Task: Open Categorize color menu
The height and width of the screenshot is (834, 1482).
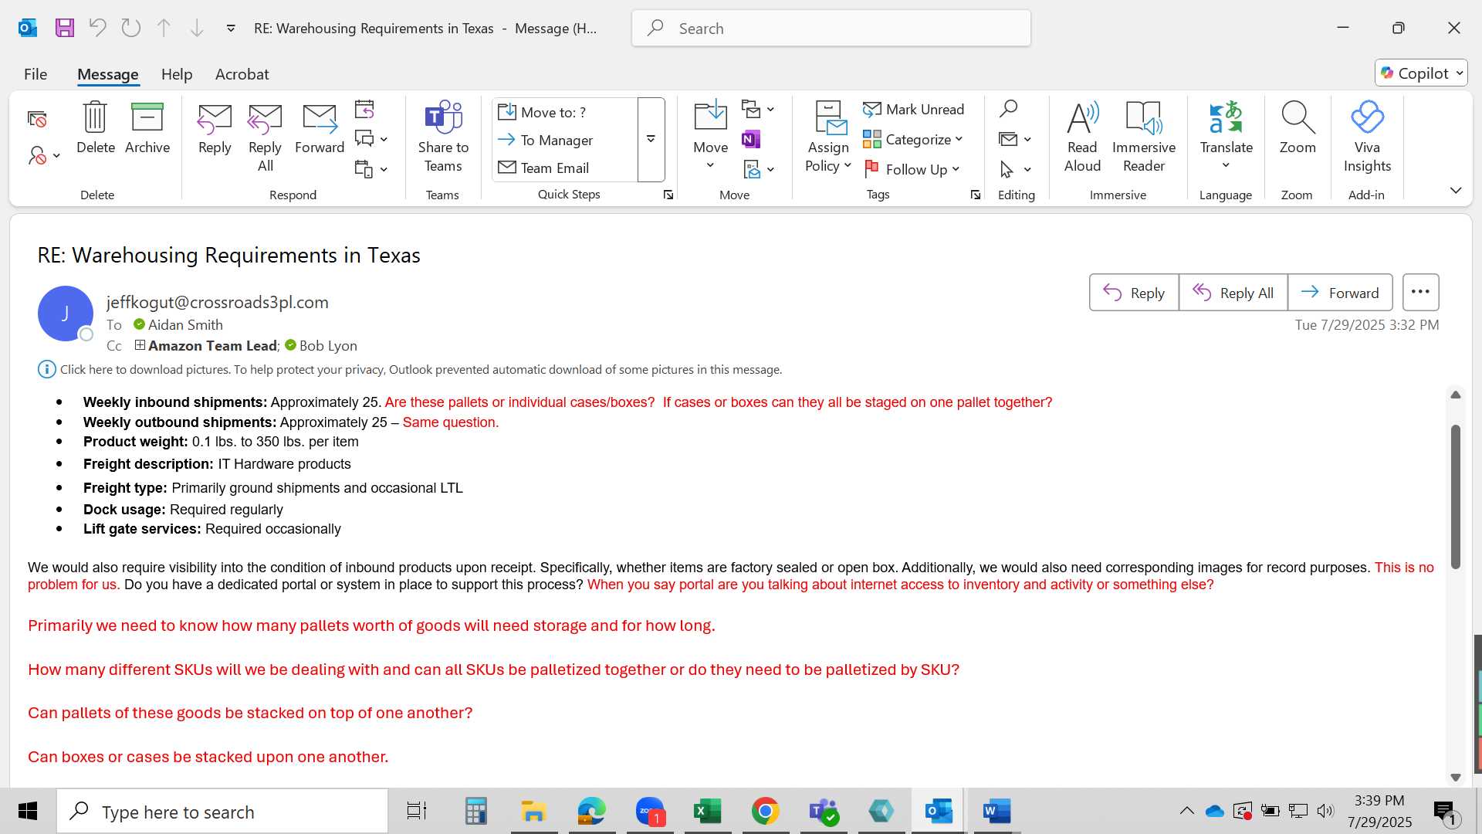Action: click(x=913, y=139)
